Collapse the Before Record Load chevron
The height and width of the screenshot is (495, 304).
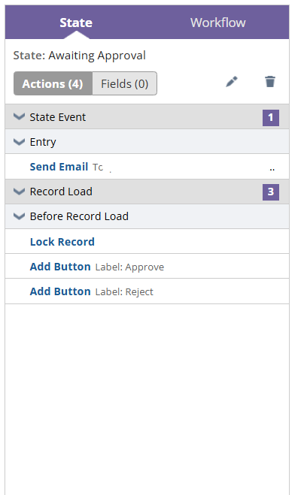pos(19,216)
